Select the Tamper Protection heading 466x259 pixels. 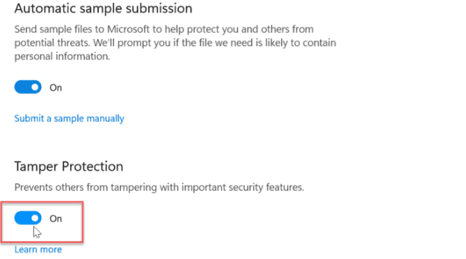tap(69, 166)
